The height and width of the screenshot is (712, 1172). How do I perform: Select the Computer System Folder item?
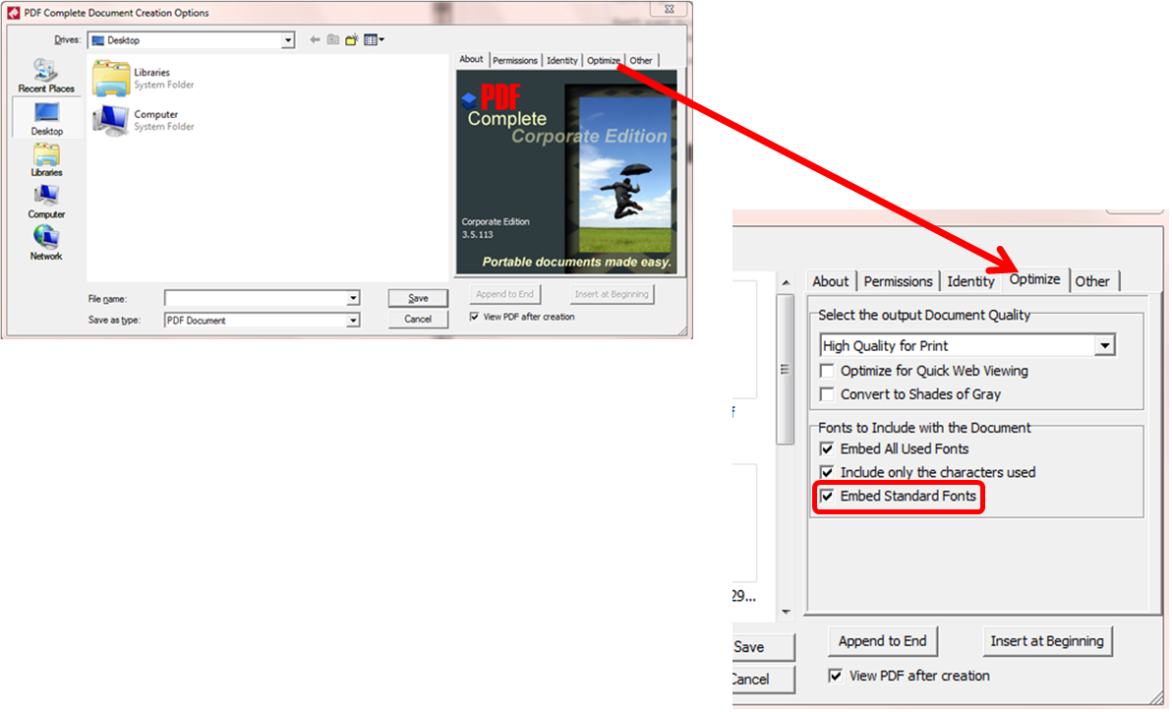(144, 120)
